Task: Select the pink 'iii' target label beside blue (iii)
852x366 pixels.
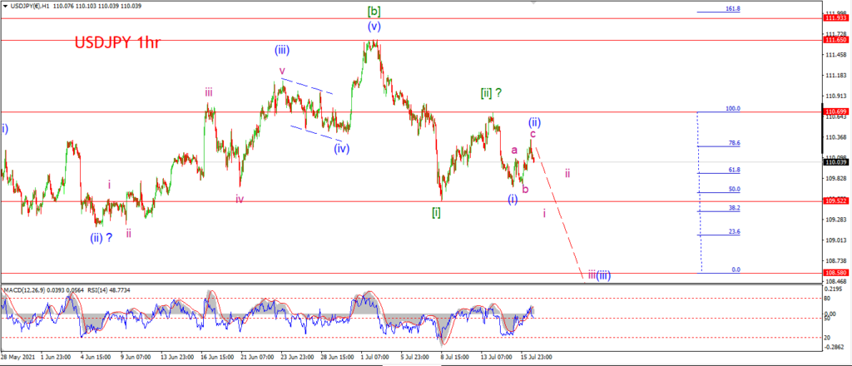Action: pyautogui.click(x=592, y=275)
